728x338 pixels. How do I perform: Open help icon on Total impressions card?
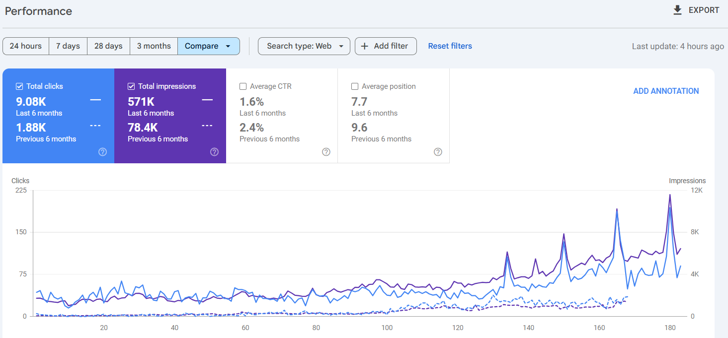point(214,152)
